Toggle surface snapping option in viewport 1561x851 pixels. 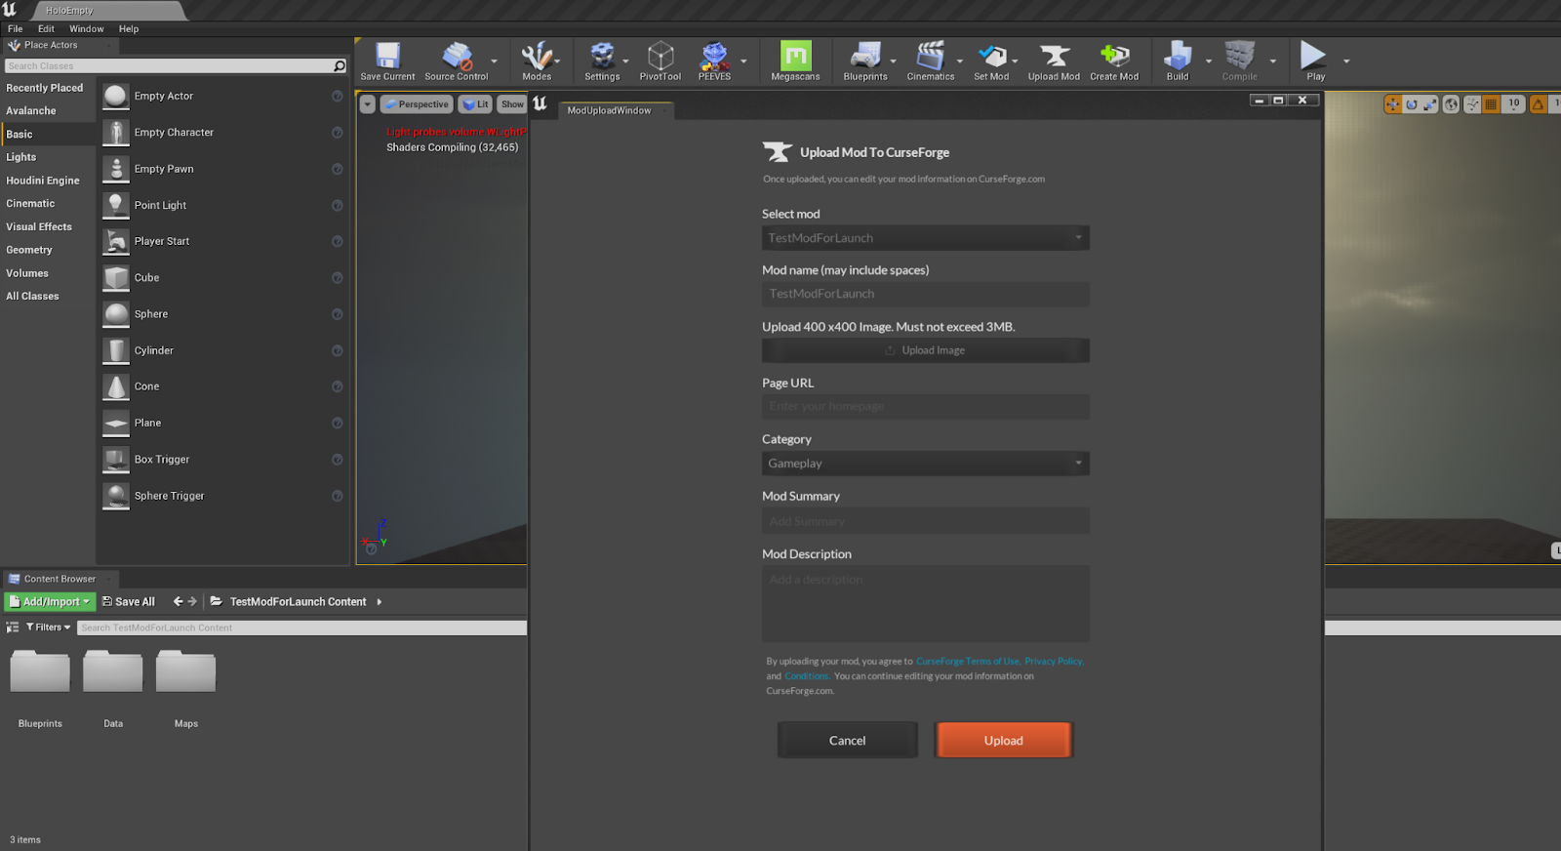[x=1472, y=104]
